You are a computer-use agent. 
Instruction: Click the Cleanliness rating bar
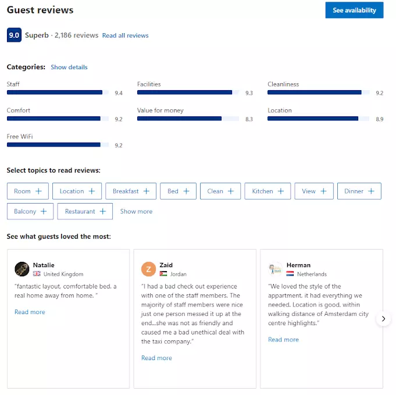pyautogui.click(x=319, y=92)
